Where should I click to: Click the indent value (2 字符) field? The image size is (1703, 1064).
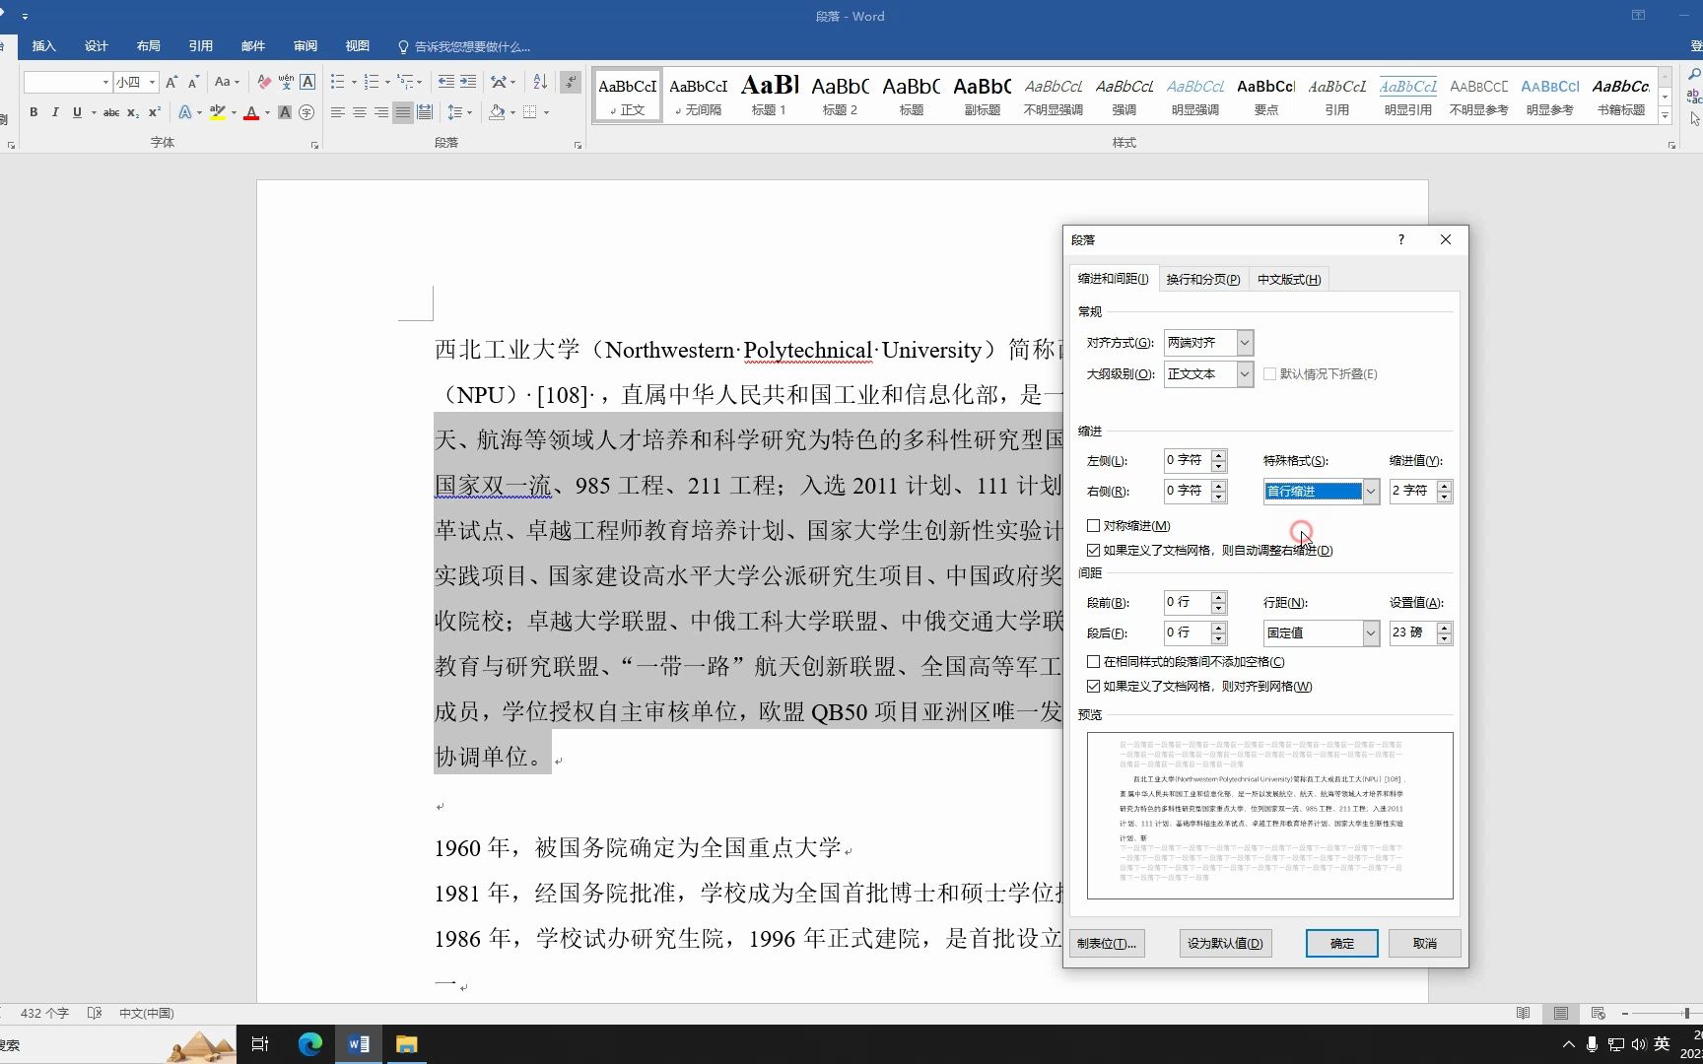point(1413,491)
